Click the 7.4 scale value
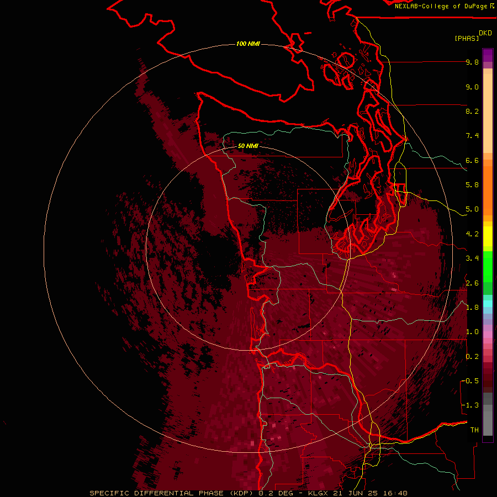The image size is (497, 497). (472, 136)
